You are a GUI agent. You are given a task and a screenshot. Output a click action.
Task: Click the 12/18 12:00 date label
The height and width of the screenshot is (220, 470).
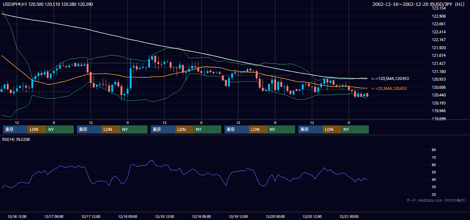pyautogui.click(x=164, y=216)
